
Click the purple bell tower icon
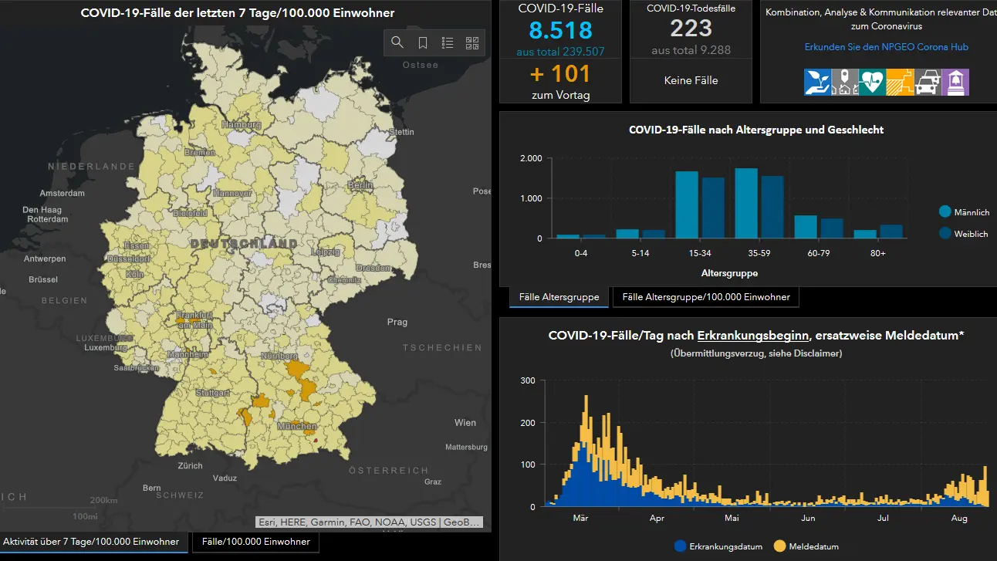point(955,82)
